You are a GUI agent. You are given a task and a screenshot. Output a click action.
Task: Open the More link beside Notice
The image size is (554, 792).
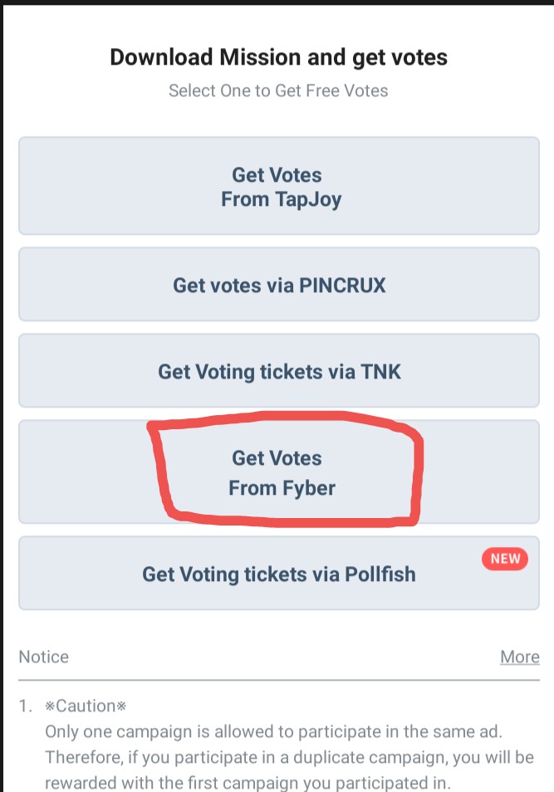click(x=519, y=657)
